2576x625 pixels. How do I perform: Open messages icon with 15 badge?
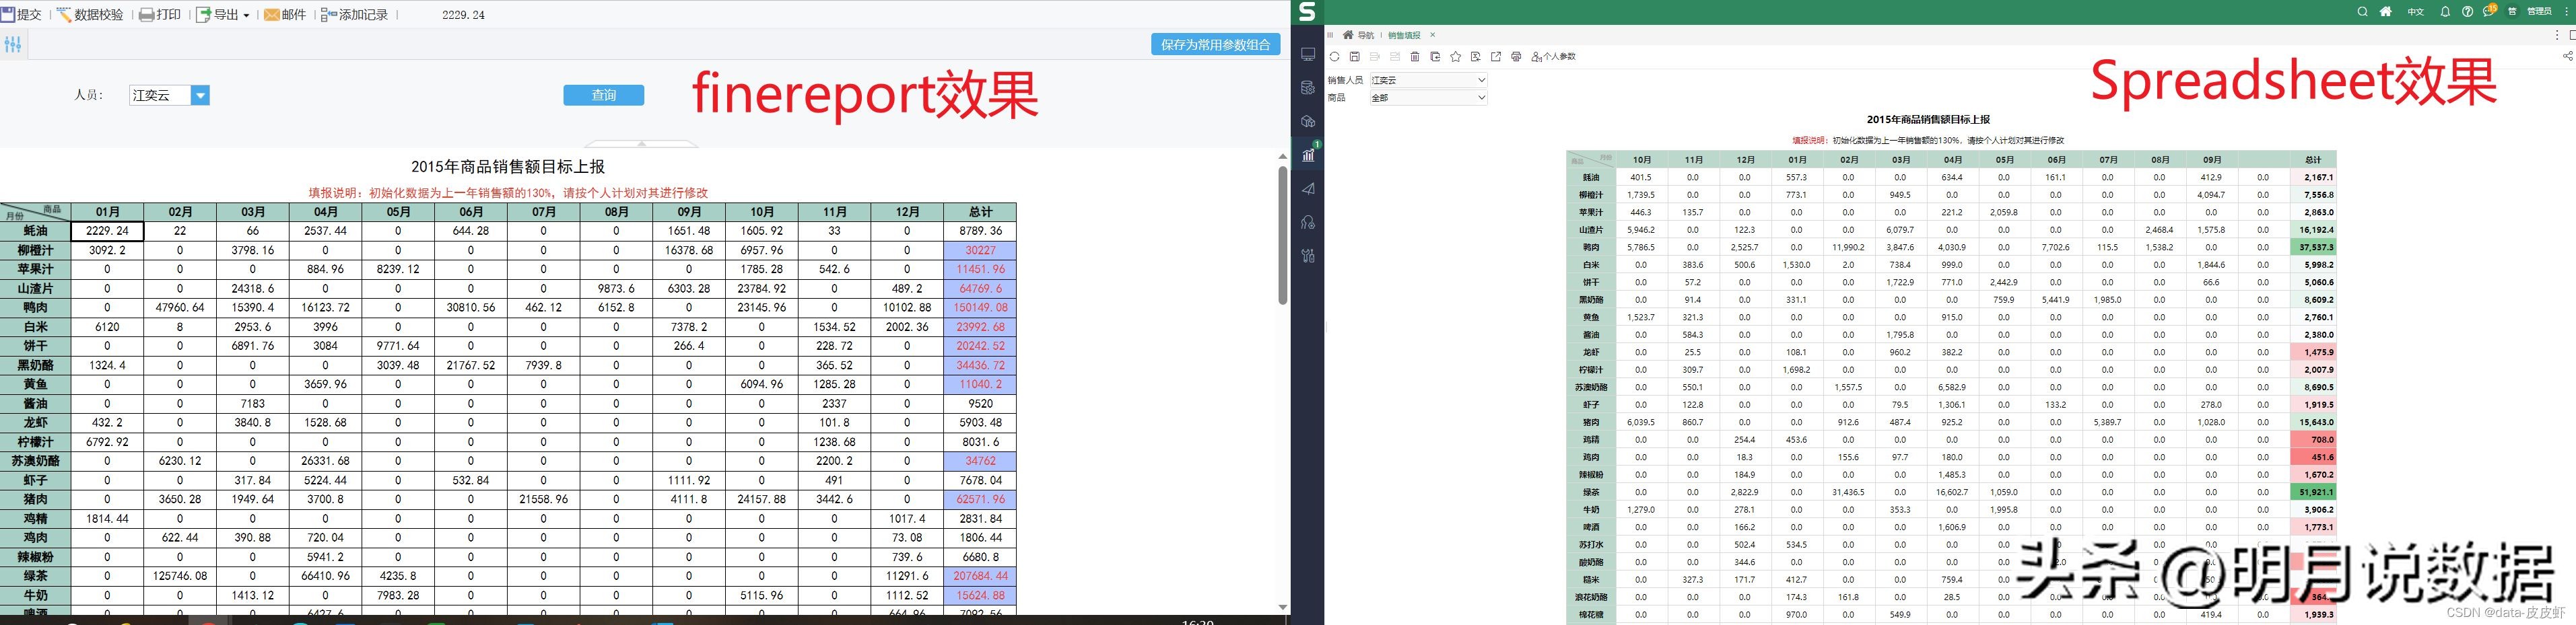[2490, 11]
